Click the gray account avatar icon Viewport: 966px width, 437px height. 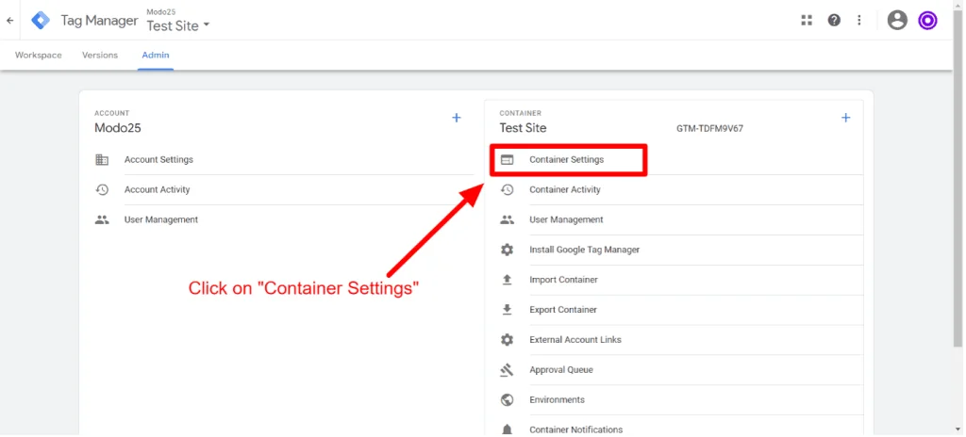[897, 21]
